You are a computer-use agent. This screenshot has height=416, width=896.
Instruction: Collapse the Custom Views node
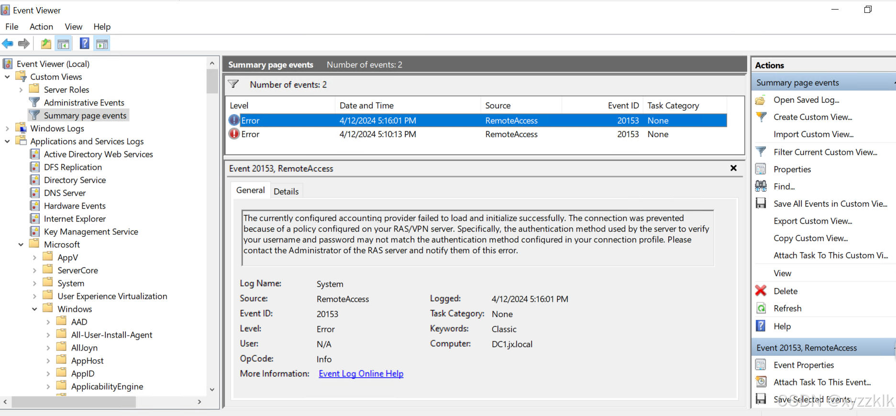coord(7,76)
